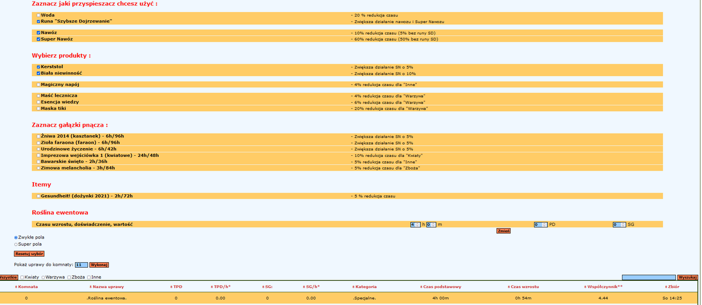Viewport: 702px width, 305px height.
Task: Click the ".Specjalne." category cell
Action: coord(364,298)
